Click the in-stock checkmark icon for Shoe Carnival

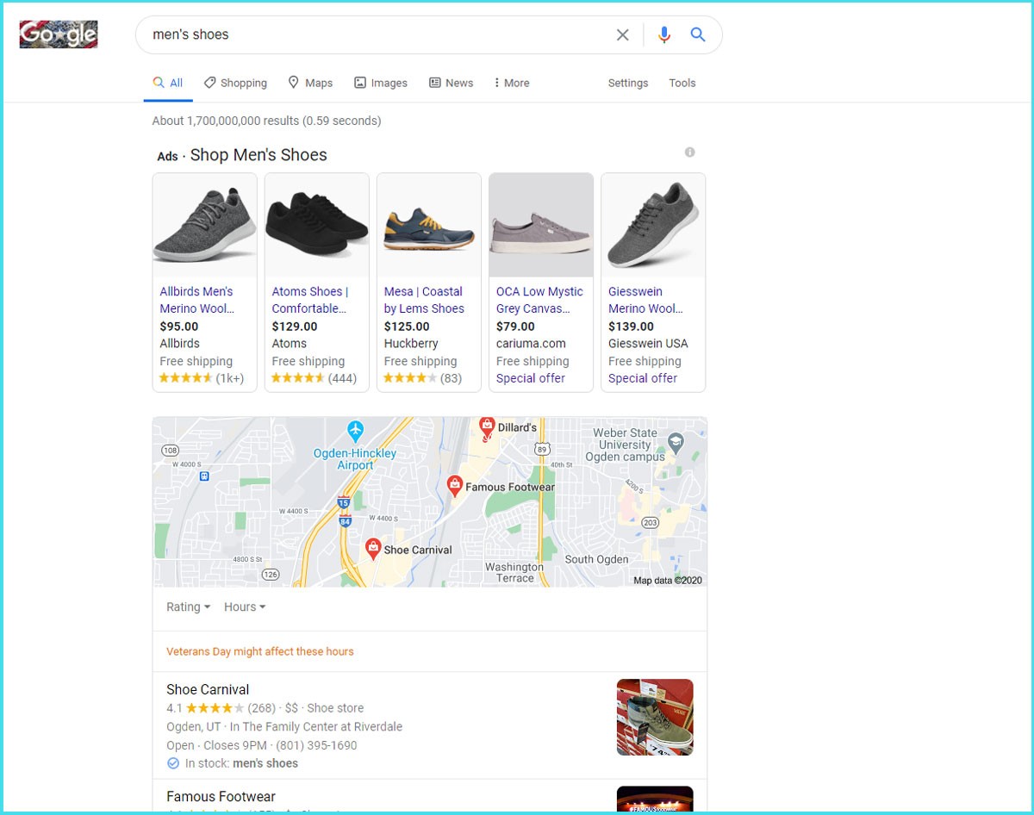[173, 763]
